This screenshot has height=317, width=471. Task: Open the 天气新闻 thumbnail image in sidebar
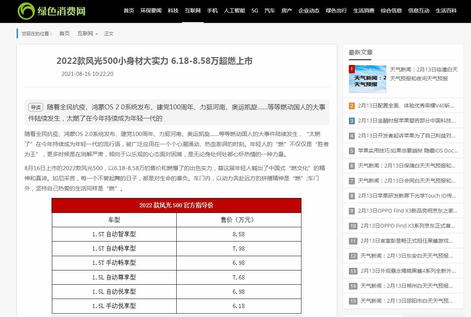click(x=367, y=79)
